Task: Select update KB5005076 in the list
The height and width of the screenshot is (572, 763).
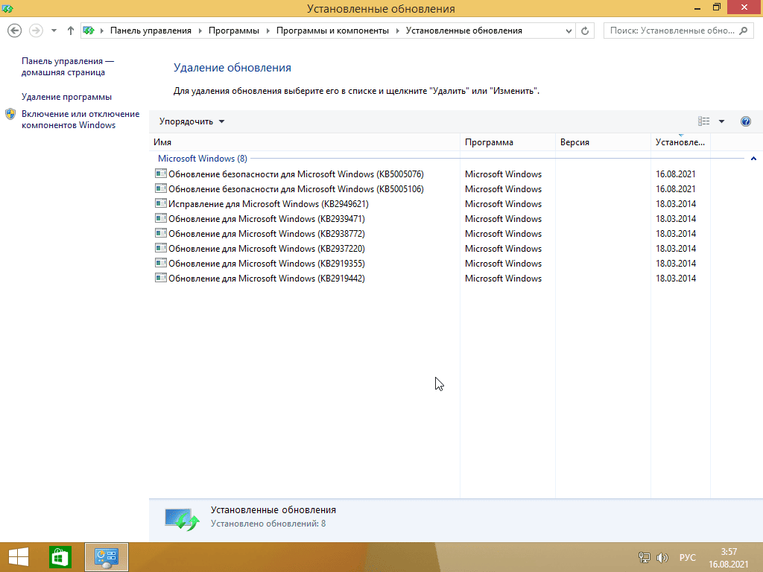Action: coord(295,174)
